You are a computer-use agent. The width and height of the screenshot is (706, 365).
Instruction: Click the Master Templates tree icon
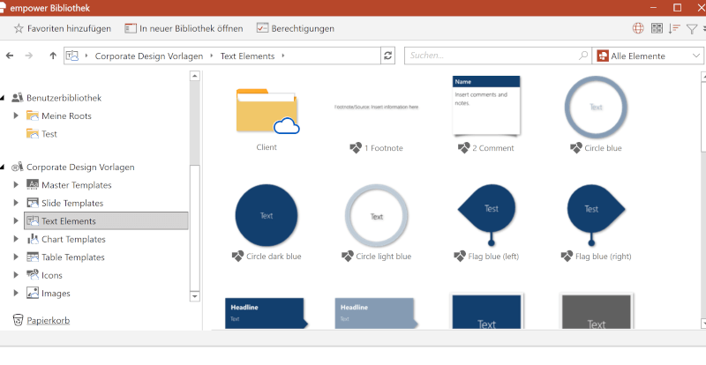point(33,184)
